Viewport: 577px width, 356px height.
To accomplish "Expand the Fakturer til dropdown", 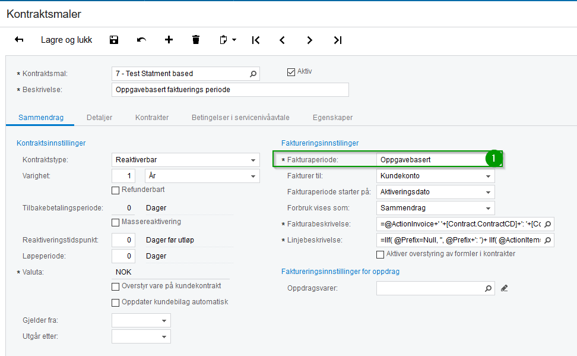I will tap(489, 177).
